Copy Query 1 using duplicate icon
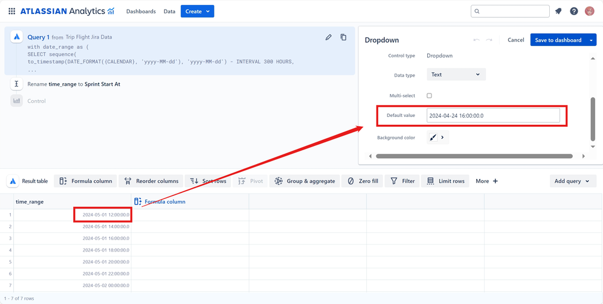This screenshot has width=603, height=304. click(x=343, y=37)
